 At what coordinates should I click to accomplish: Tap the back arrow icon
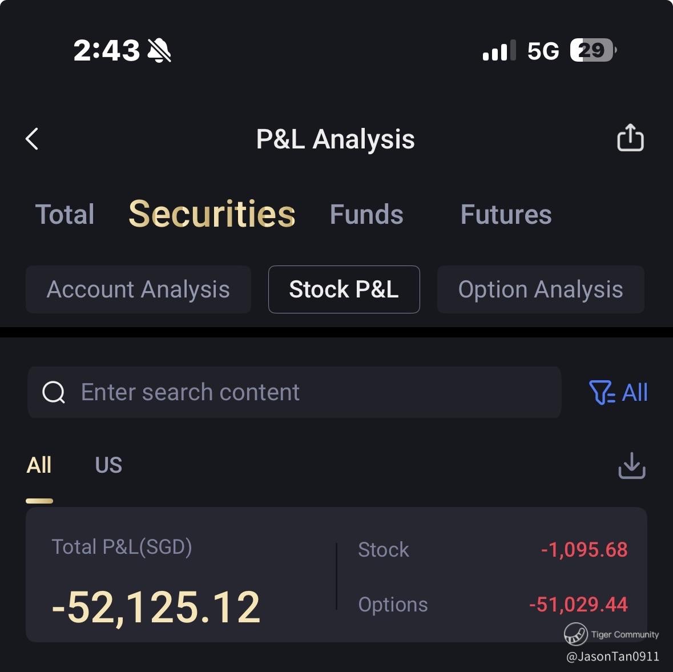[x=32, y=139]
